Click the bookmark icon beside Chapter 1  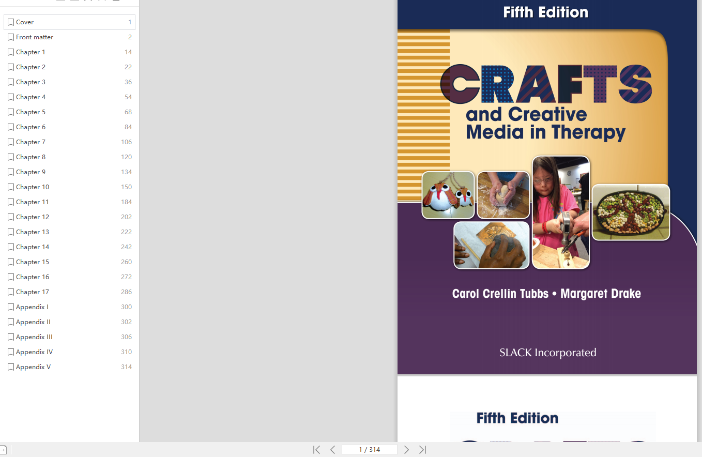(x=11, y=52)
